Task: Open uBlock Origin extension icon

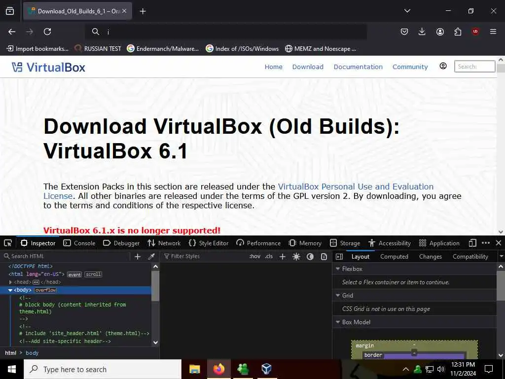Action: point(475,32)
